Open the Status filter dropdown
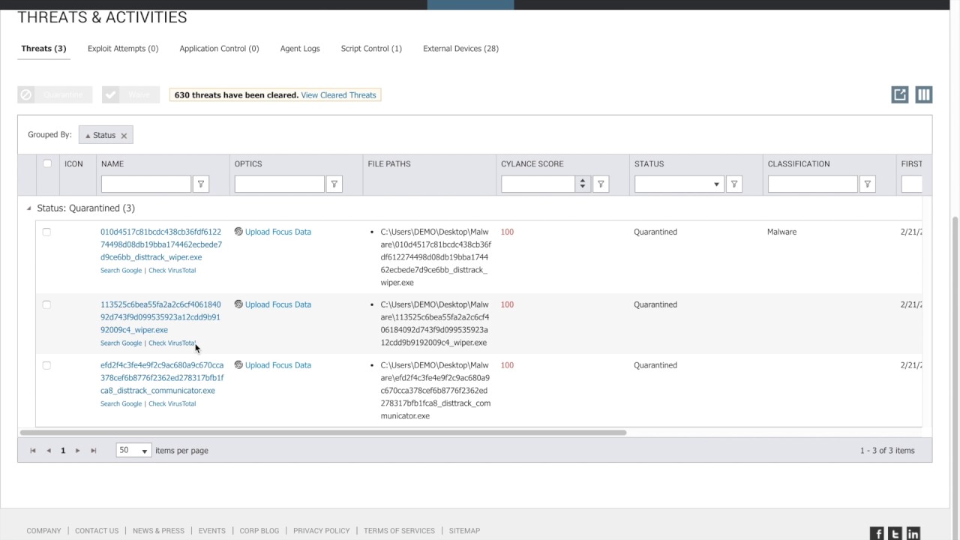Viewport: 960px width, 540px height. pyautogui.click(x=717, y=184)
